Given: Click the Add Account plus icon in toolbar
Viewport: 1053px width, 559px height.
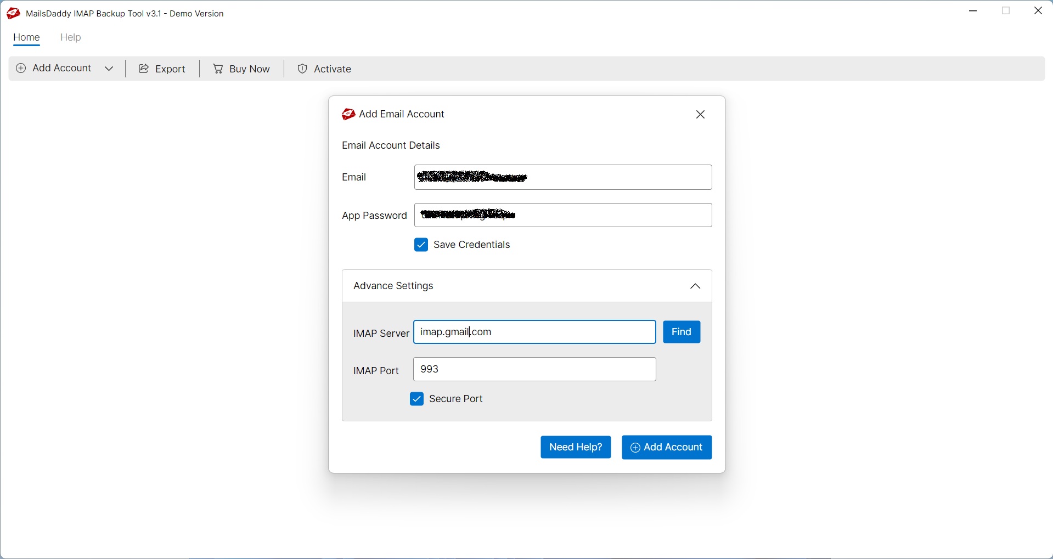Looking at the screenshot, I should click(x=21, y=69).
